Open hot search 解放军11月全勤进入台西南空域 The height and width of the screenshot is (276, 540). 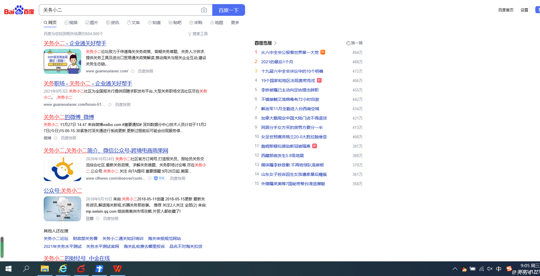pyautogui.click(x=290, y=109)
